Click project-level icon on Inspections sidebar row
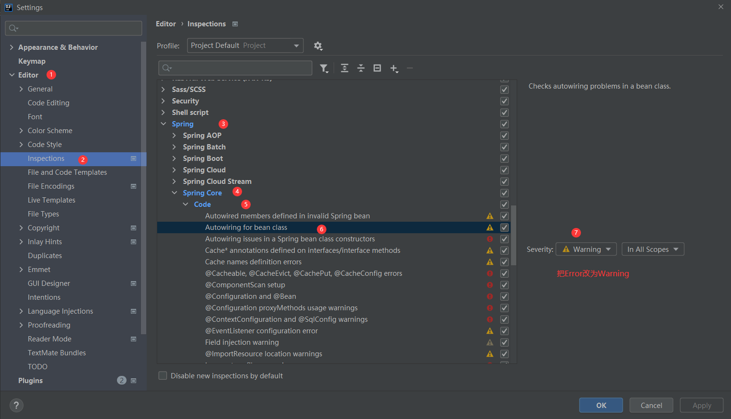Viewport: 731px width, 419px height. [134, 159]
